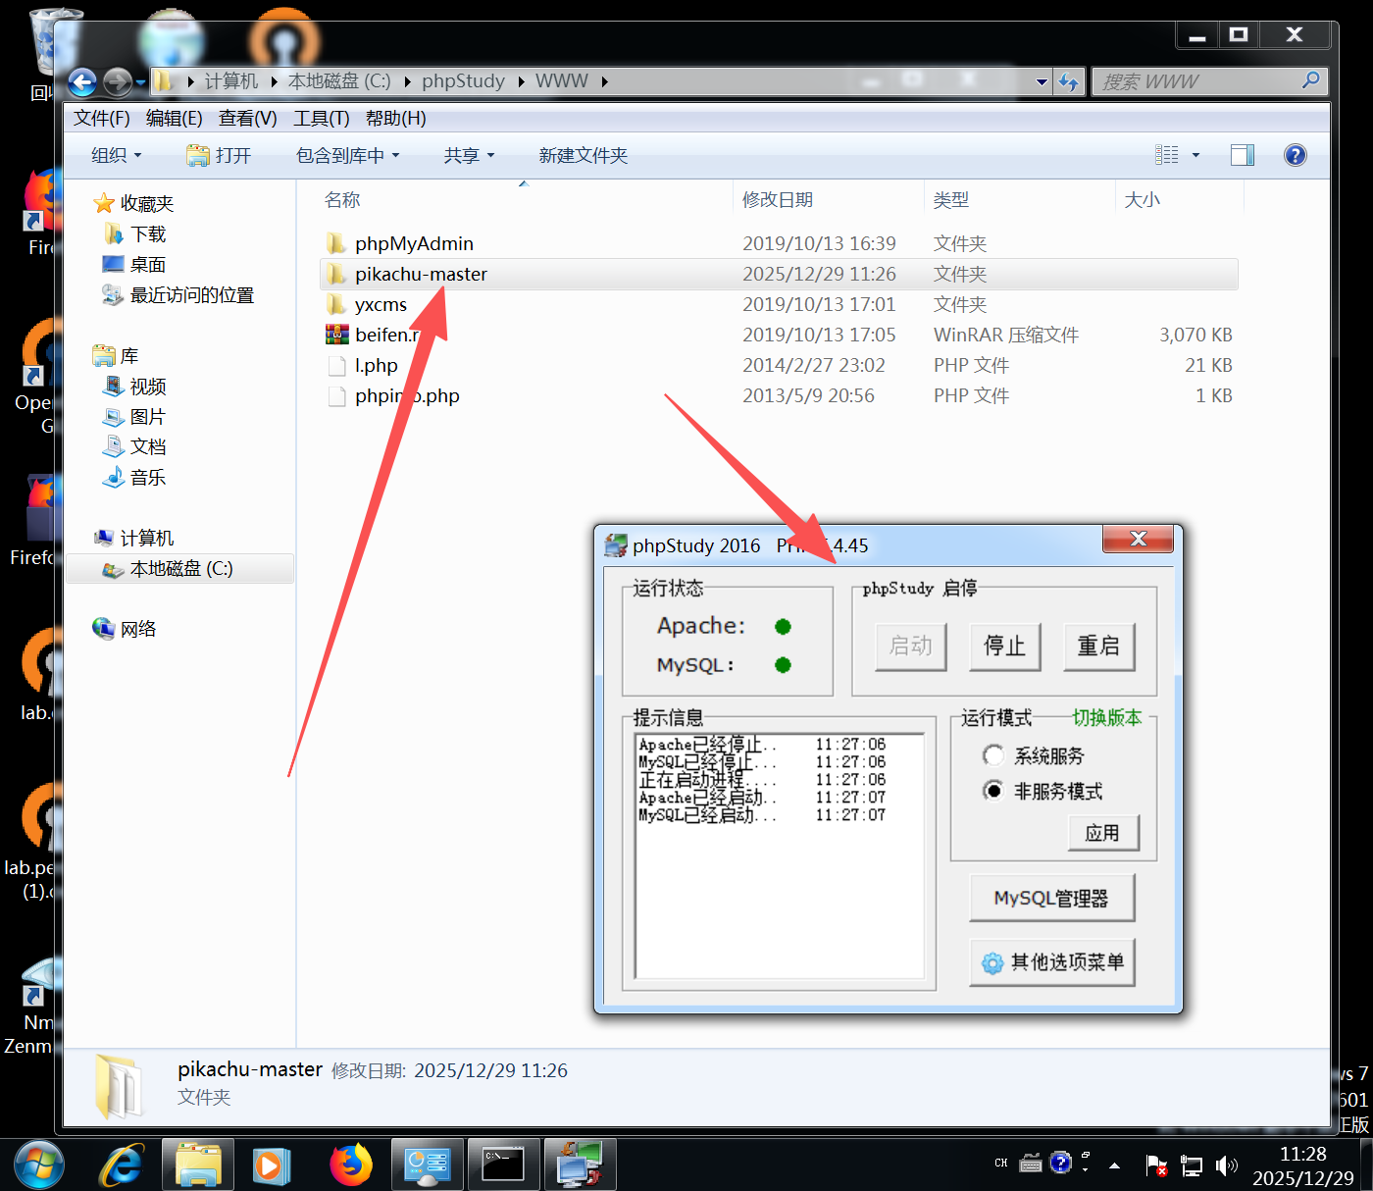The width and height of the screenshot is (1373, 1191).
Task: Click the 重启 button in phpStudy
Action: point(1099,647)
